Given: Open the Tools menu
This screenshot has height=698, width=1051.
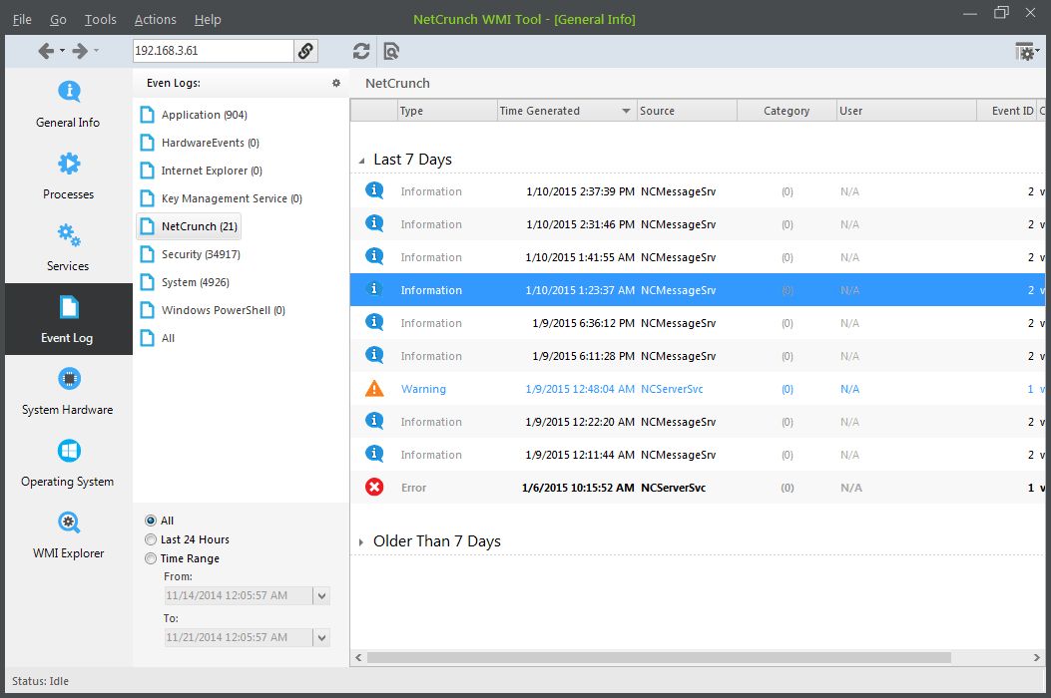Looking at the screenshot, I should pos(100,19).
